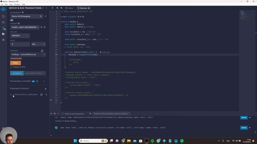Click the orange Deploy button
This screenshot has width=257, height=144.
pos(15,63)
